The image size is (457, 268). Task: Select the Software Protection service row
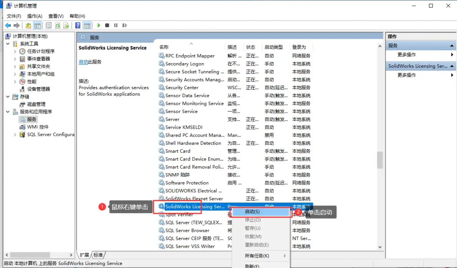(x=235, y=183)
